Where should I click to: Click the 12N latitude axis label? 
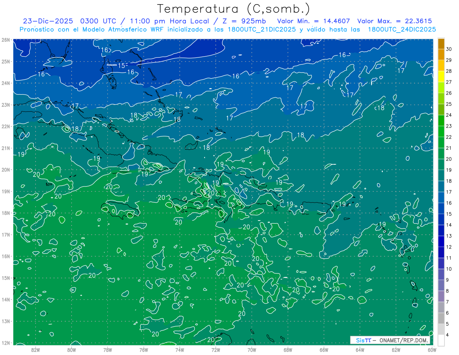[6, 343]
